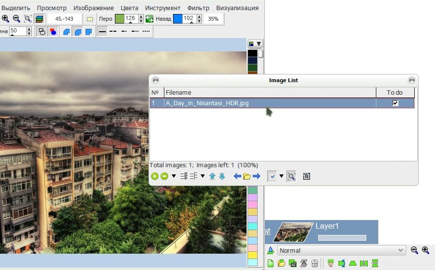Screen dimensions: 435x270
Task: Pick the black palette color
Action: click(252, 53)
